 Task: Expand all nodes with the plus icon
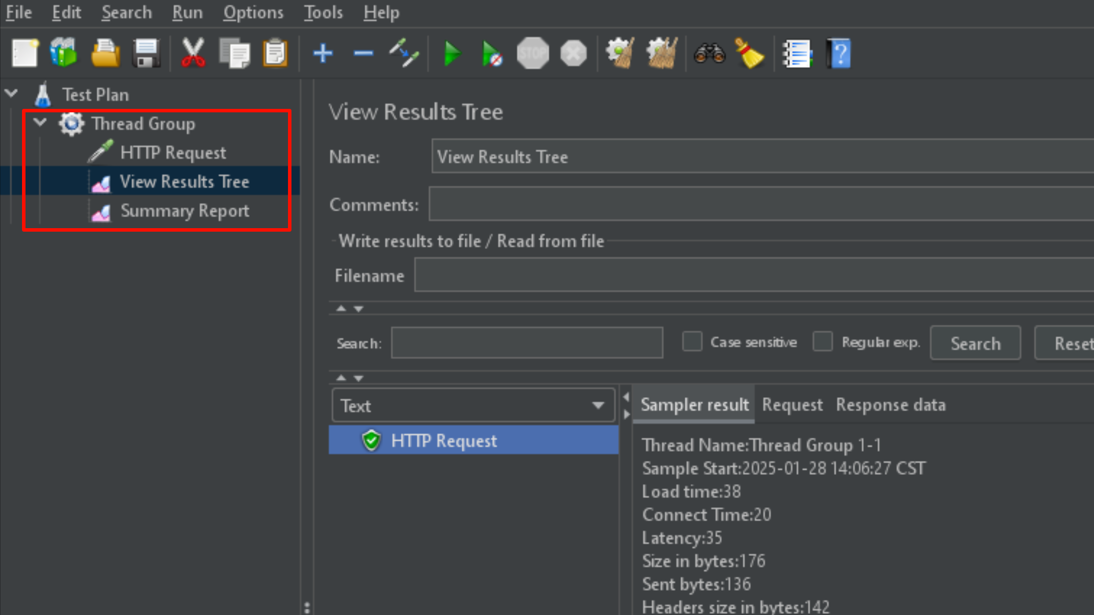(x=323, y=53)
